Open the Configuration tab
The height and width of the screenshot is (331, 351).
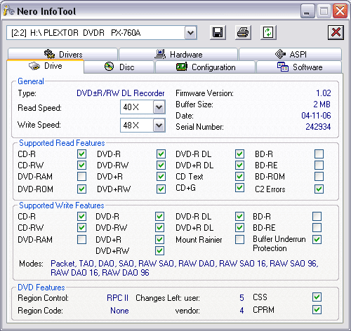(x=205, y=67)
